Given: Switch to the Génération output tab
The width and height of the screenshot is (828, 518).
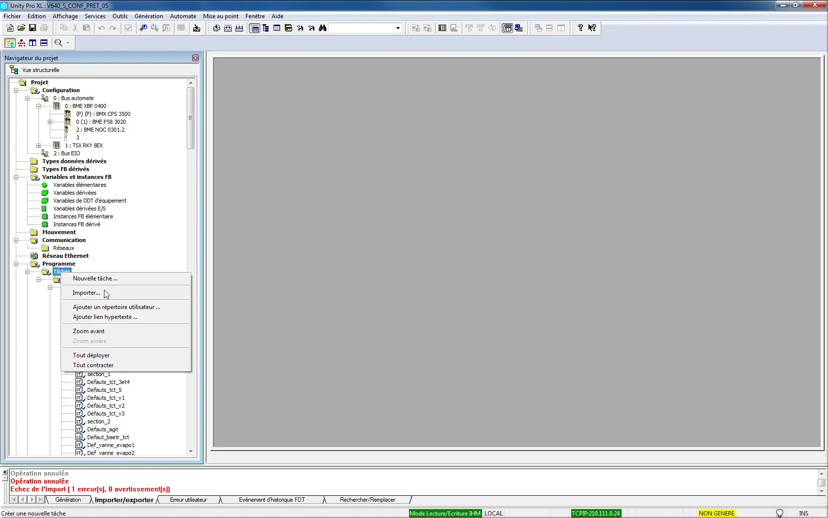Looking at the screenshot, I should 68,500.
